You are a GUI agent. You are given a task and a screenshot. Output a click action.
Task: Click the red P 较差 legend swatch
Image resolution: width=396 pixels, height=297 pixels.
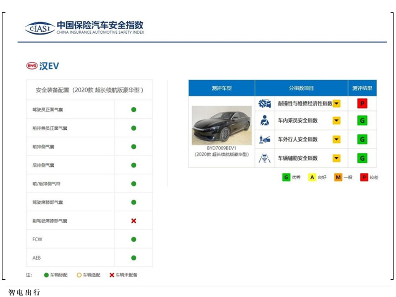[x=364, y=177]
